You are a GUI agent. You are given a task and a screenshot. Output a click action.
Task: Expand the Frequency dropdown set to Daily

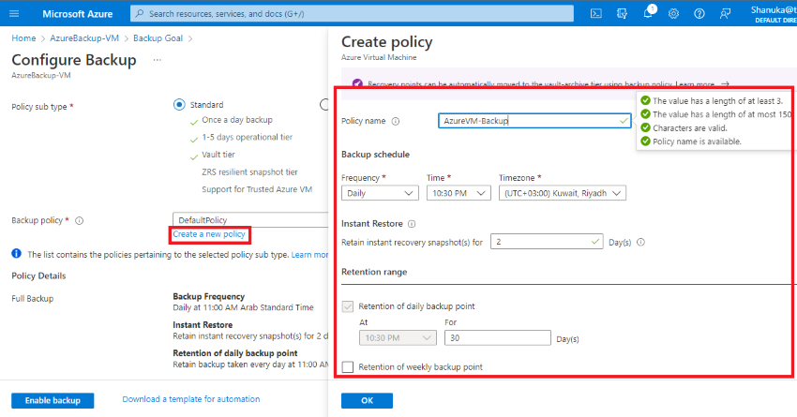click(380, 193)
